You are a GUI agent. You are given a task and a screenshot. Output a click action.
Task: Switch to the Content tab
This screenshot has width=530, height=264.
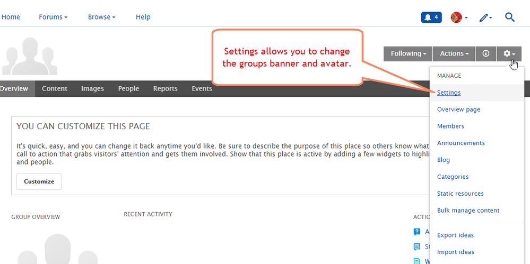tap(55, 89)
